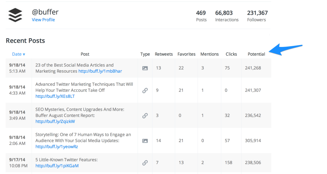Open the buff.ly/1mbBhar link

coord(100,71)
